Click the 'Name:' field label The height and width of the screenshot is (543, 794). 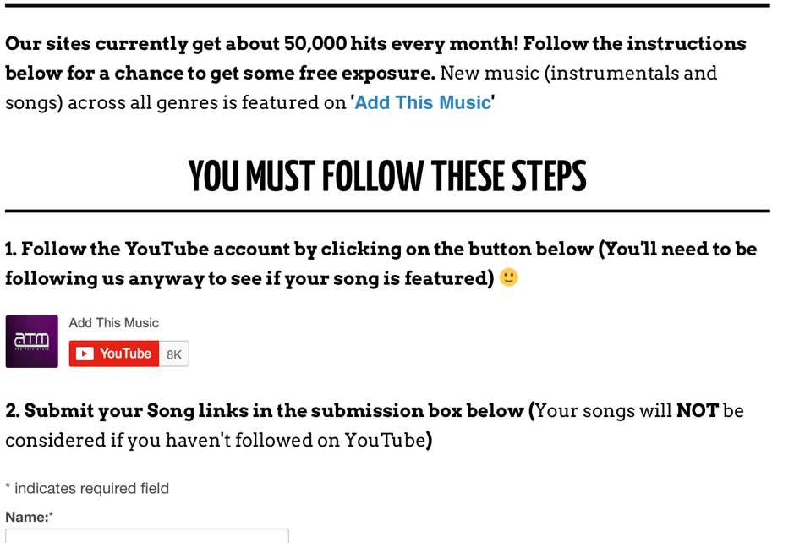coord(27,517)
